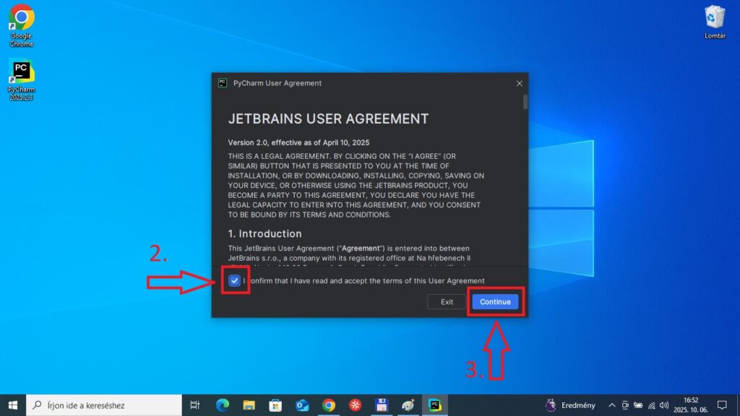Show hidden system tray icons chevron
740x416 pixels.
612,405
